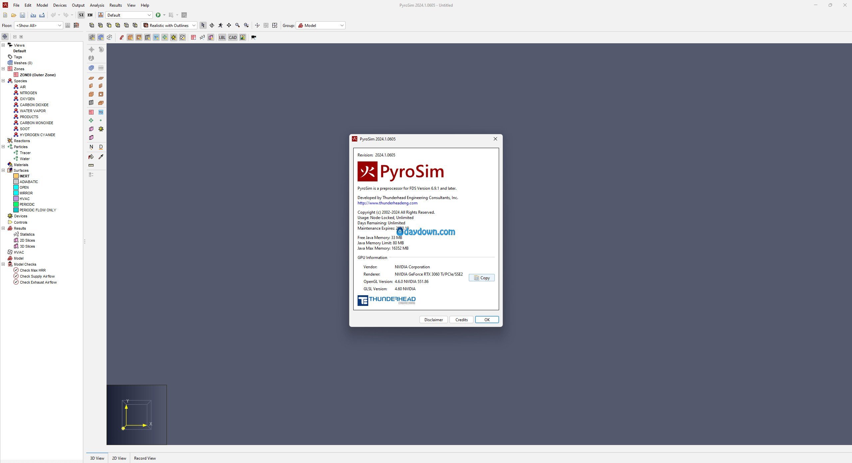
Task: Click the Copy GPU information button
Action: [x=481, y=278]
